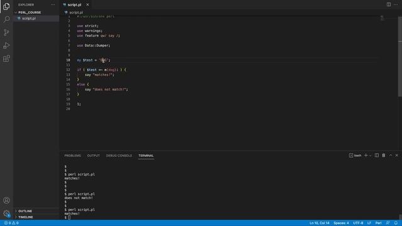Open notifications bell in status bar
Image resolution: width=402 pixels, height=226 pixels.
(x=396, y=223)
